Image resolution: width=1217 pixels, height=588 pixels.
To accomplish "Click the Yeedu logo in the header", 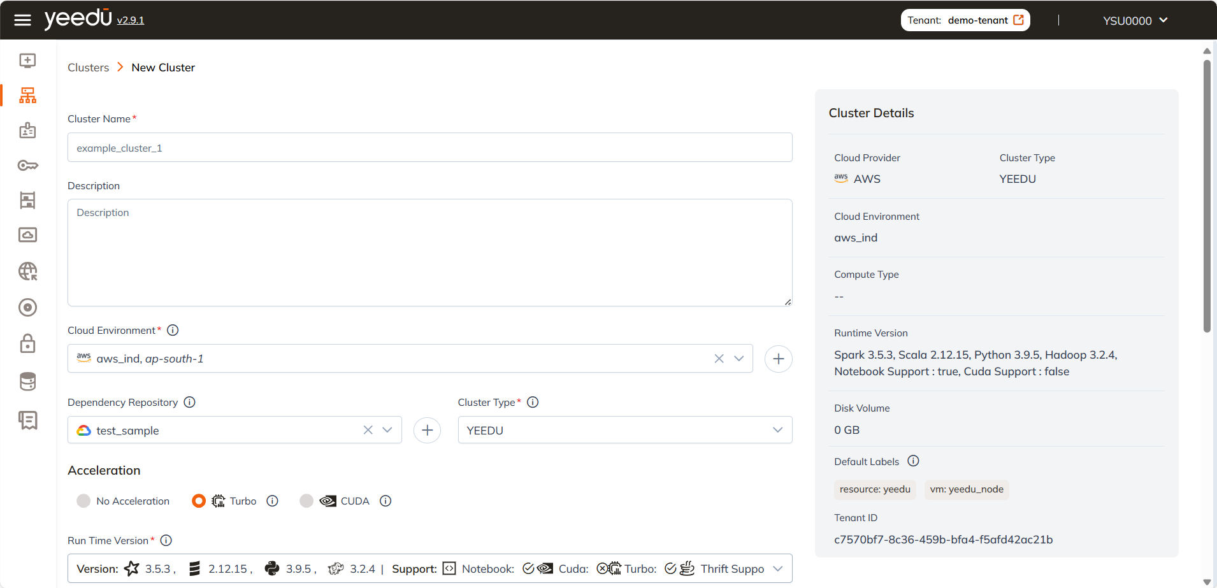I will pos(77,18).
